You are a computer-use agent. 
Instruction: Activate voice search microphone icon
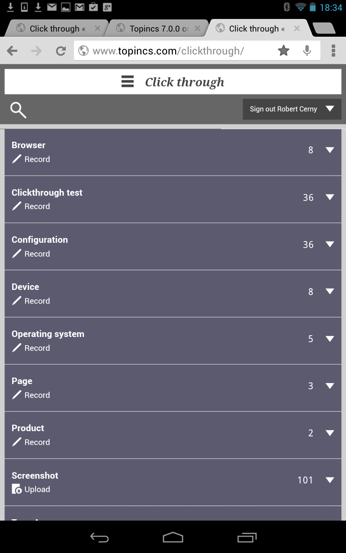[307, 51]
